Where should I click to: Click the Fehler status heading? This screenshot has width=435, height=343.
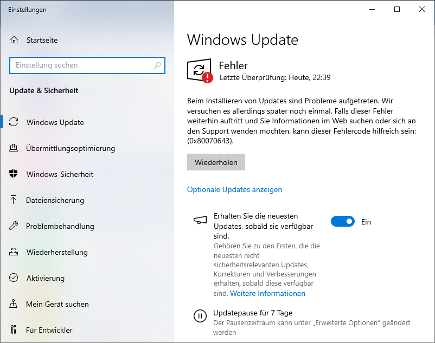point(233,65)
